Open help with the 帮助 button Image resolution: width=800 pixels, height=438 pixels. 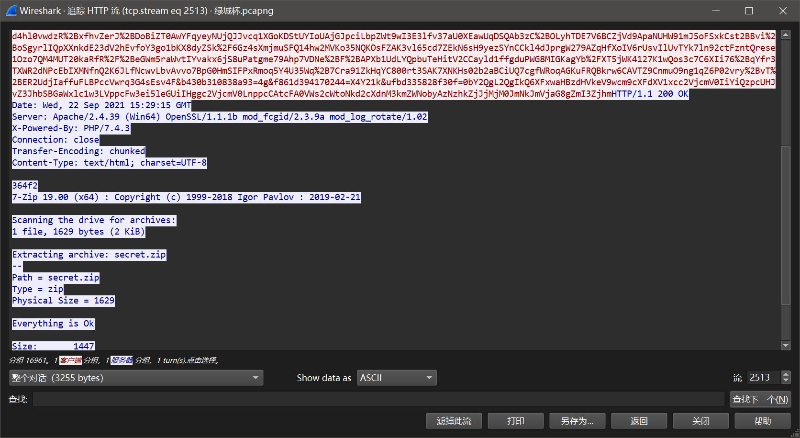762,421
